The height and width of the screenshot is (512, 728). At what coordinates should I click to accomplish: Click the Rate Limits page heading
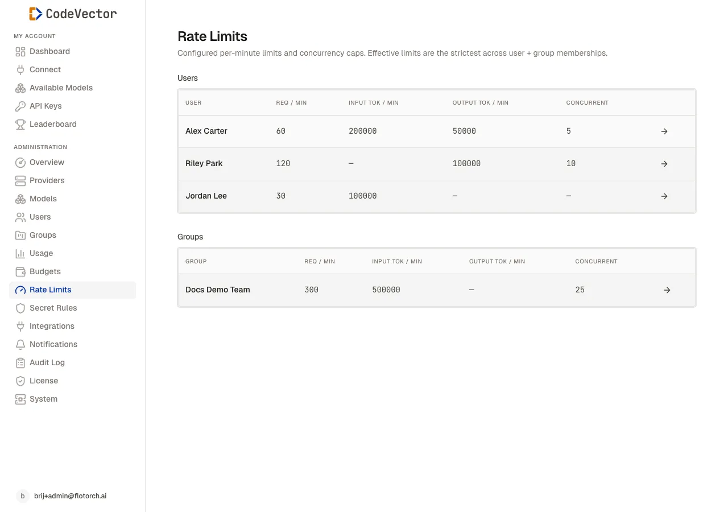click(212, 36)
